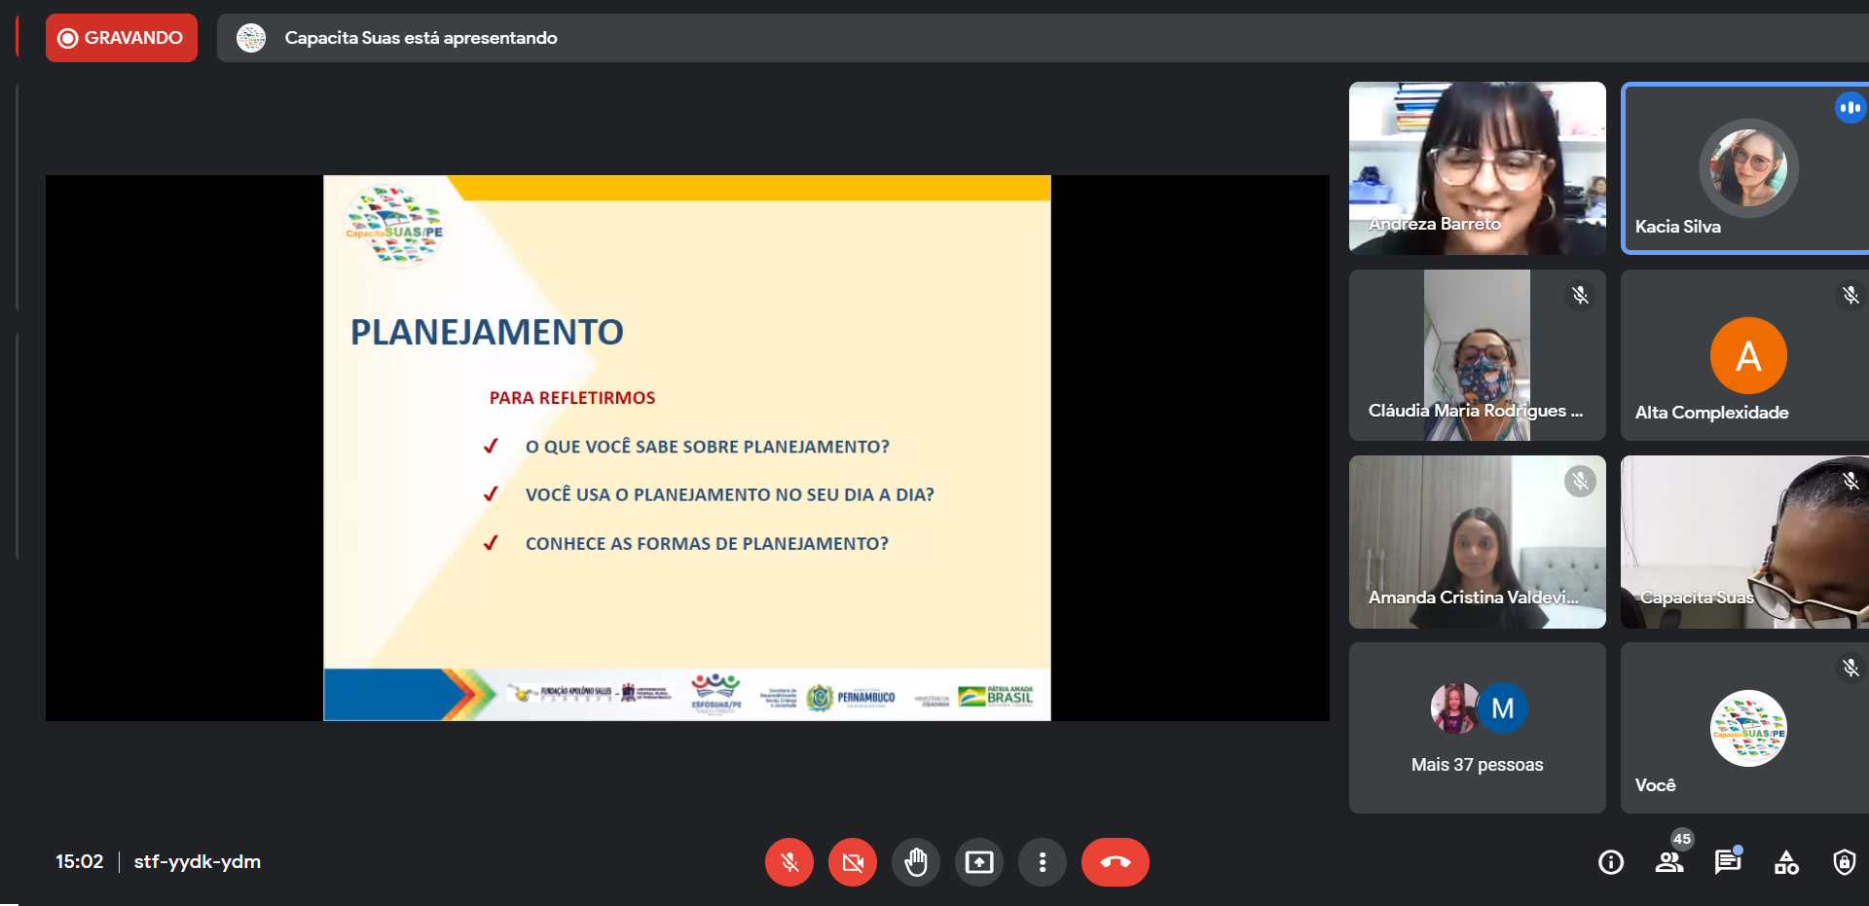Open host controls shield icon
This screenshot has height=906, width=1869.
coord(1844,862)
